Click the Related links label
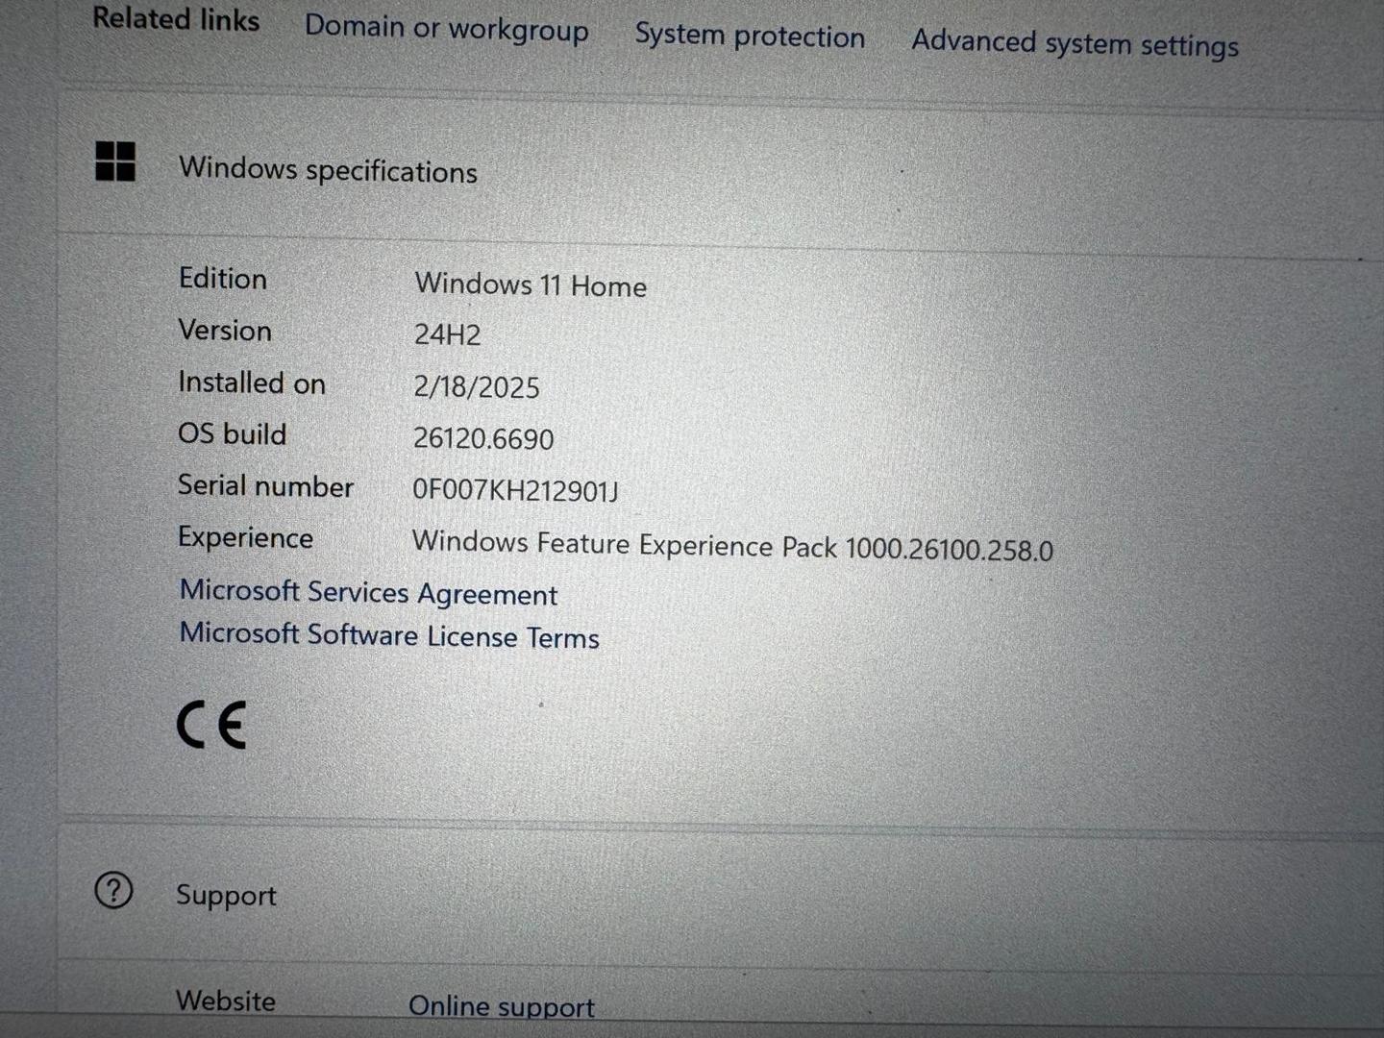 [176, 19]
